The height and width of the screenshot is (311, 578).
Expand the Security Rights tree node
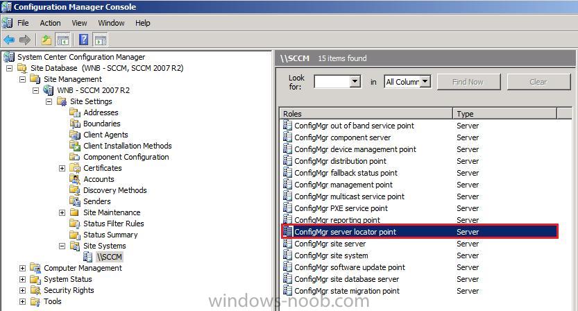point(22,290)
